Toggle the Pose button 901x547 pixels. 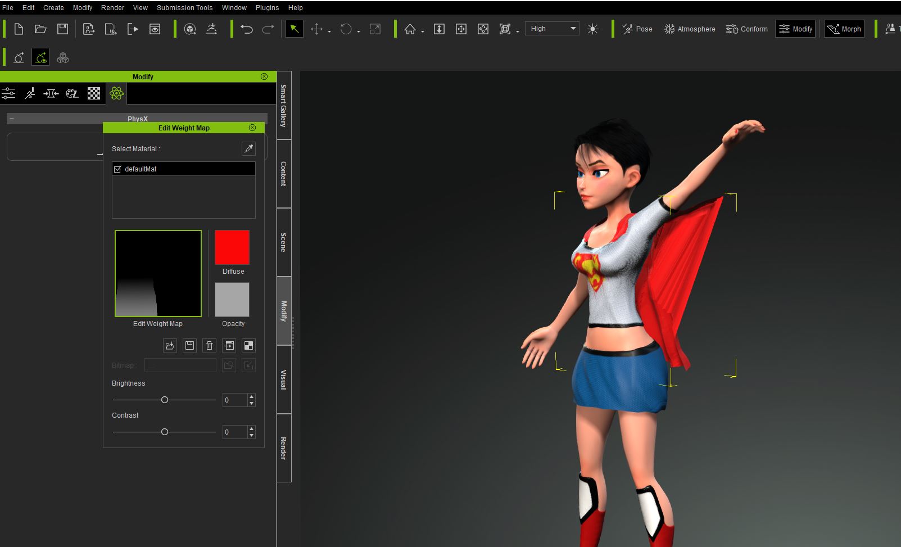click(637, 29)
